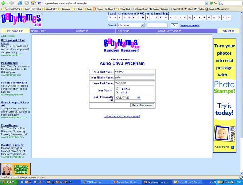This screenshot has width=243, height=185.
Task: Open the breakout bookmark folder
Action: tap(64, 9)
